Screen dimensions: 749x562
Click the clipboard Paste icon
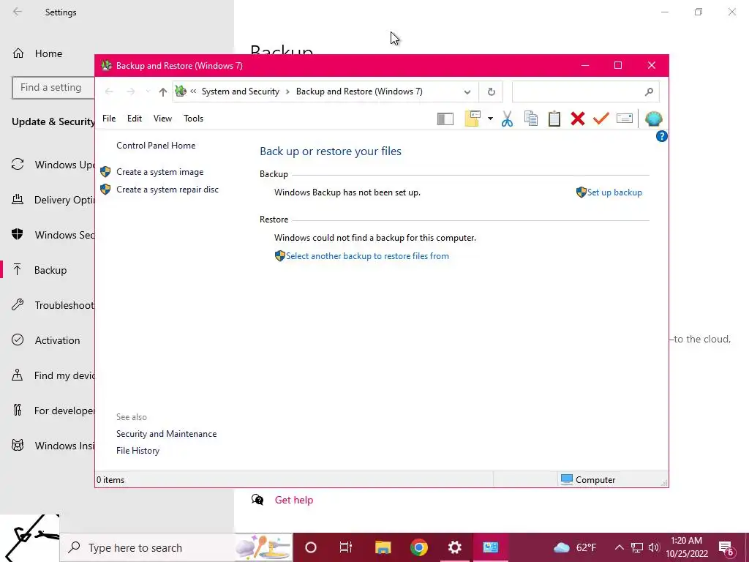click(554, 119)
